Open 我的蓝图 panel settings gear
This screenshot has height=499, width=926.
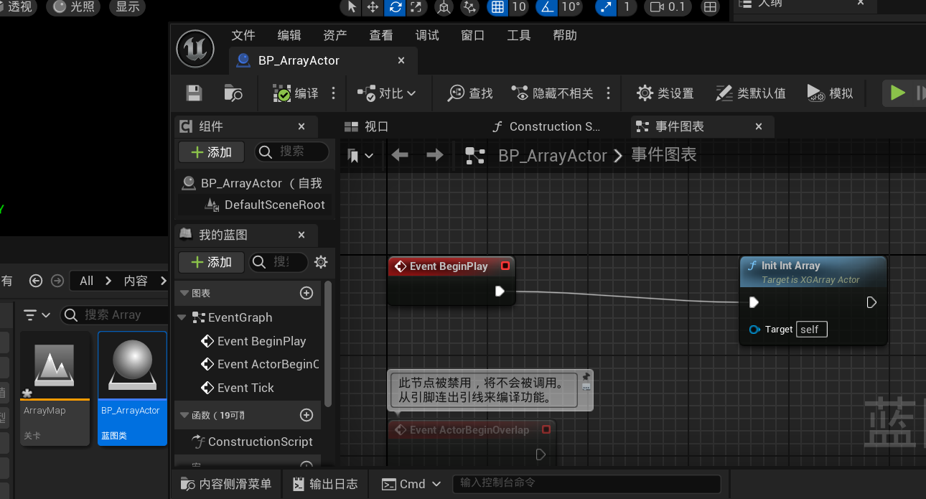[321, 262]
